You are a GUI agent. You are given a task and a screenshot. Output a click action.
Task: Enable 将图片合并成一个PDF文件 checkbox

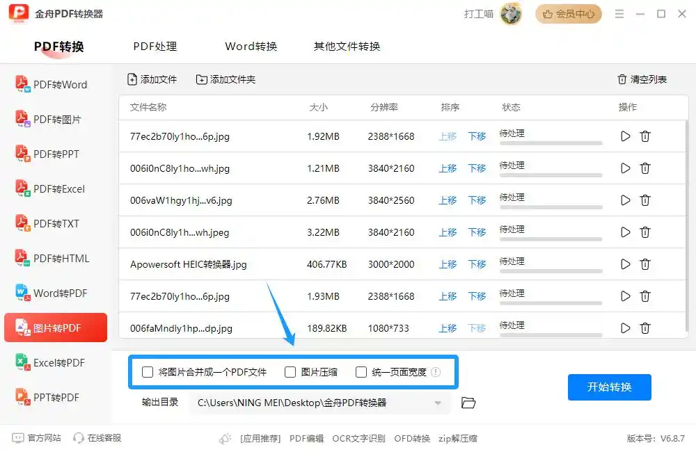(x=148, y=372)
